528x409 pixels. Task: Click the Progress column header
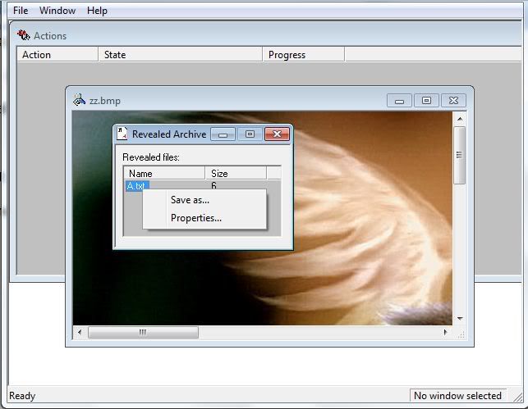(x=304, y=55)
